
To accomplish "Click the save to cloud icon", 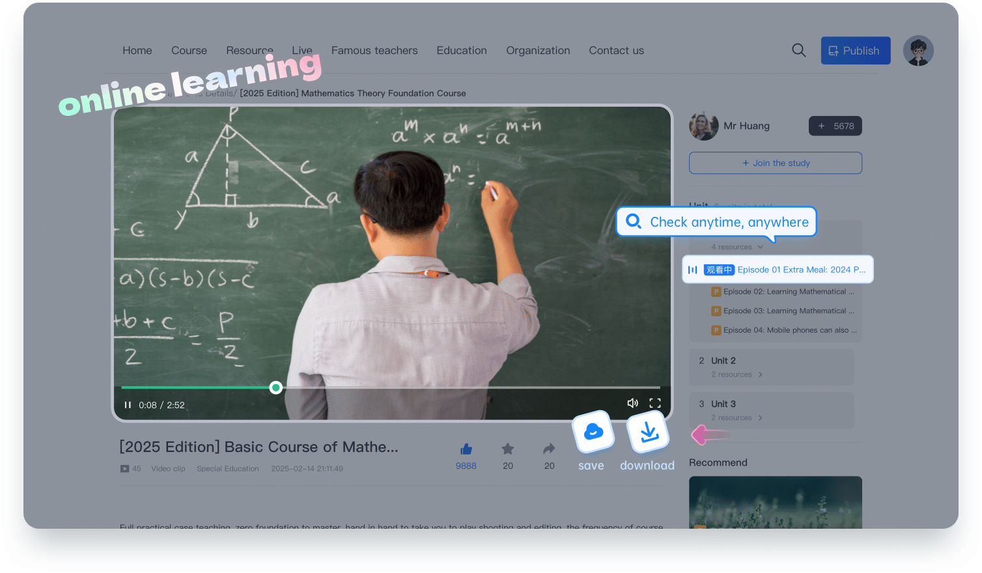I will tap(593, 432).
